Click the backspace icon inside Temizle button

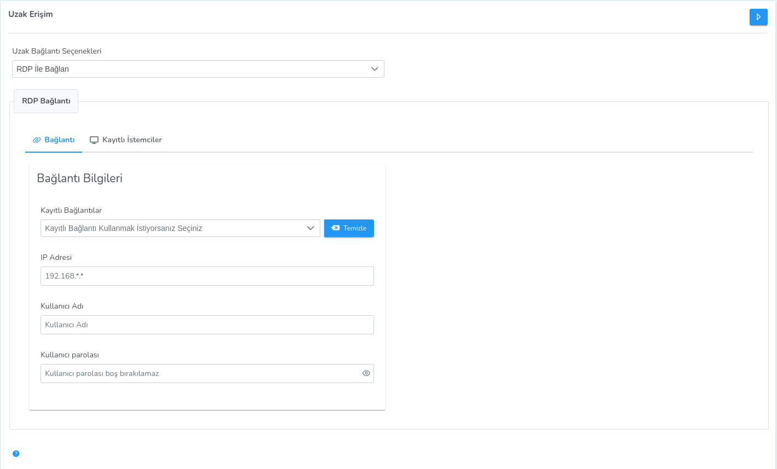(x=336, y=228)
